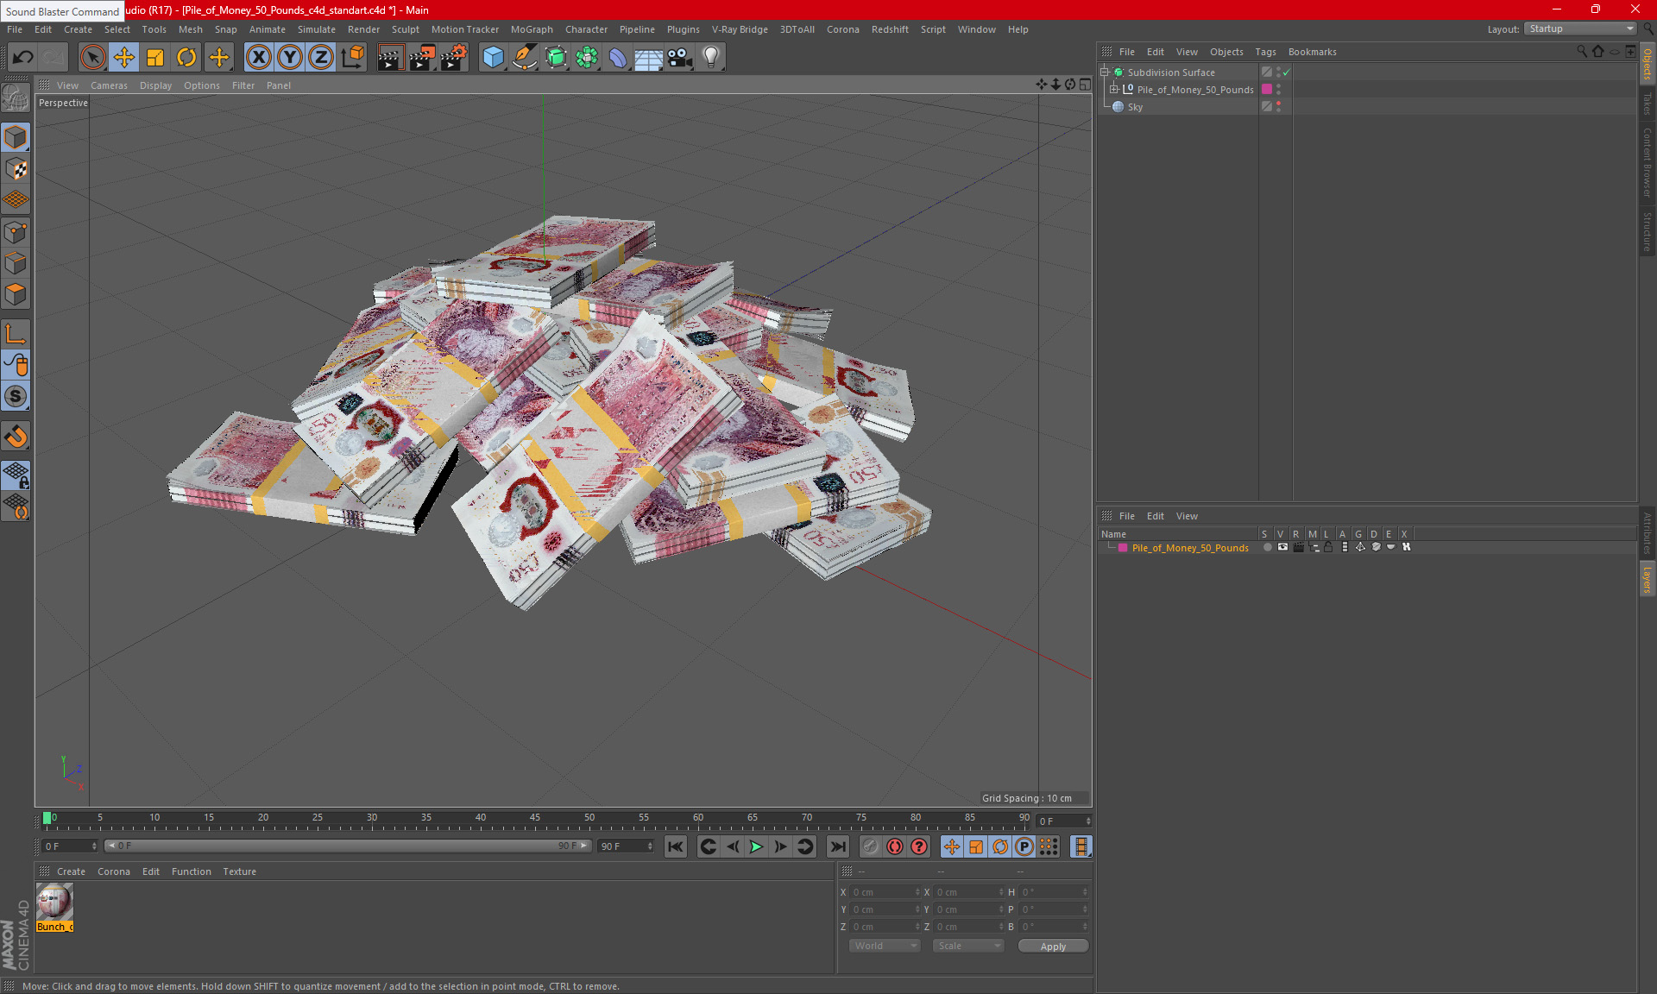The width and height of the screenshot is (1657, 994).
Task: Add a Camera object
Action: 680,58
